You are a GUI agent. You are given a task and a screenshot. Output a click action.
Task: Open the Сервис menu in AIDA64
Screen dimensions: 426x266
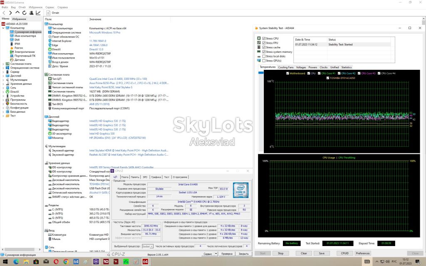point(50,7)
